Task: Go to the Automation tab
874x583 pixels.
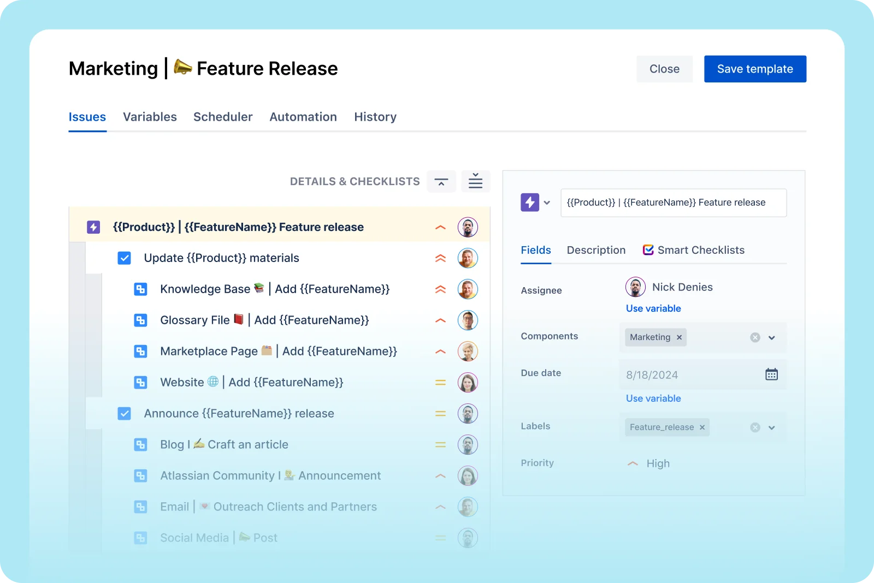Action: click(x=303, y=117)
